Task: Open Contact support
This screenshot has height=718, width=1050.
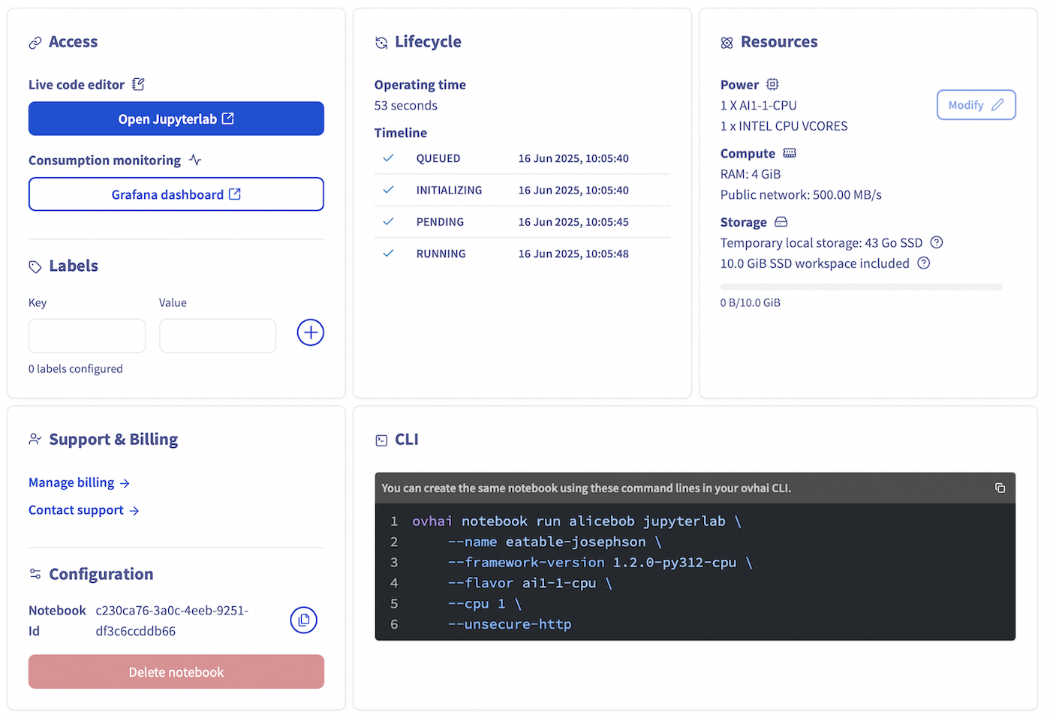Action: pos(76,509)
